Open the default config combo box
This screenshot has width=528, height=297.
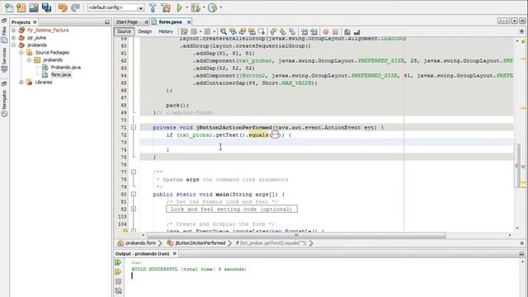[115, 7]
